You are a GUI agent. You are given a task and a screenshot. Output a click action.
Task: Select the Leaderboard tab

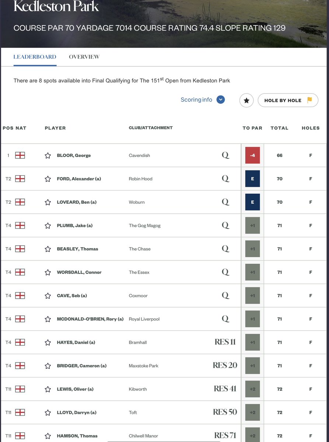pyautogui.click(x=35, y=57)
